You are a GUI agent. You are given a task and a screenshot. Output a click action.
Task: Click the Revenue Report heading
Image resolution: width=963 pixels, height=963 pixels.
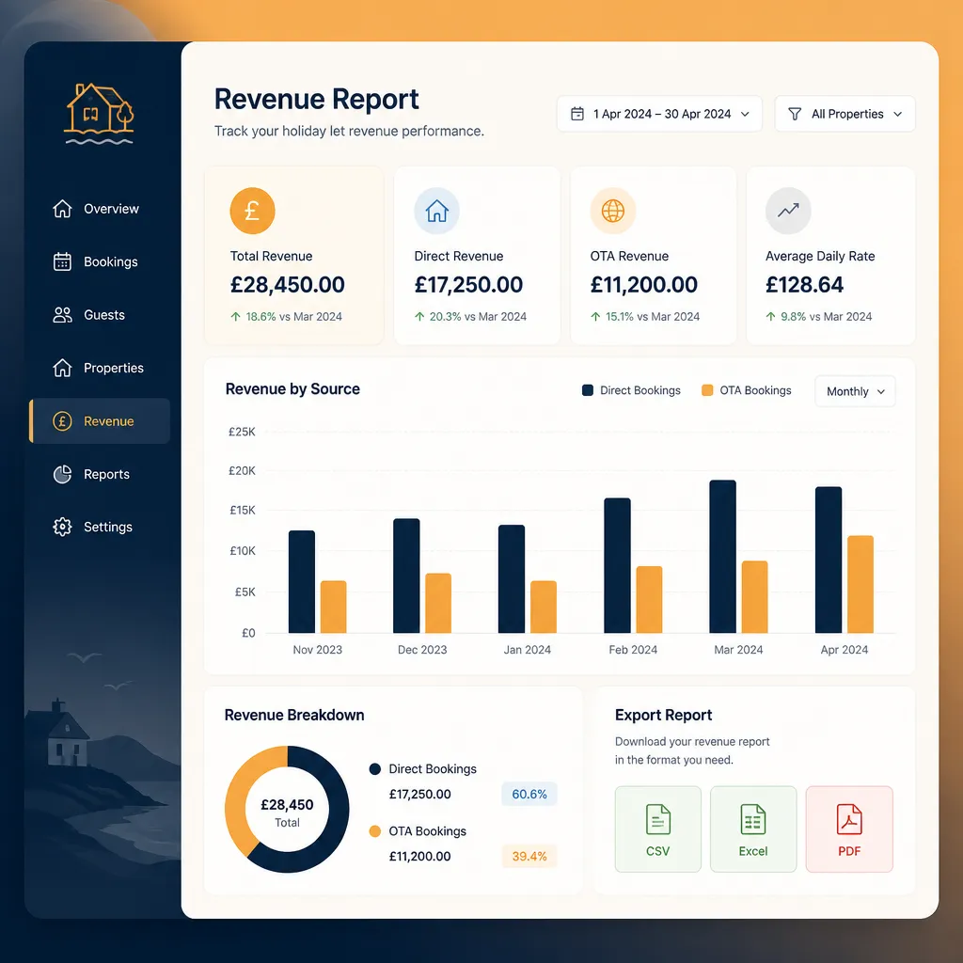316,99
